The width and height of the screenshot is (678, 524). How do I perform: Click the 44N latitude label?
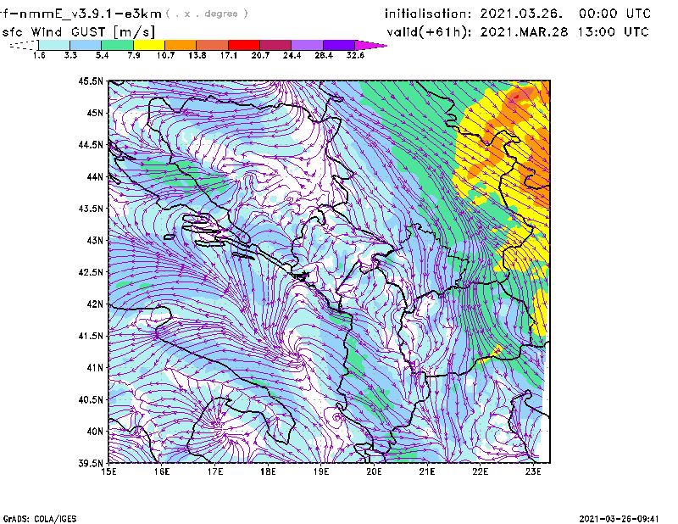(x=95, y=176)
